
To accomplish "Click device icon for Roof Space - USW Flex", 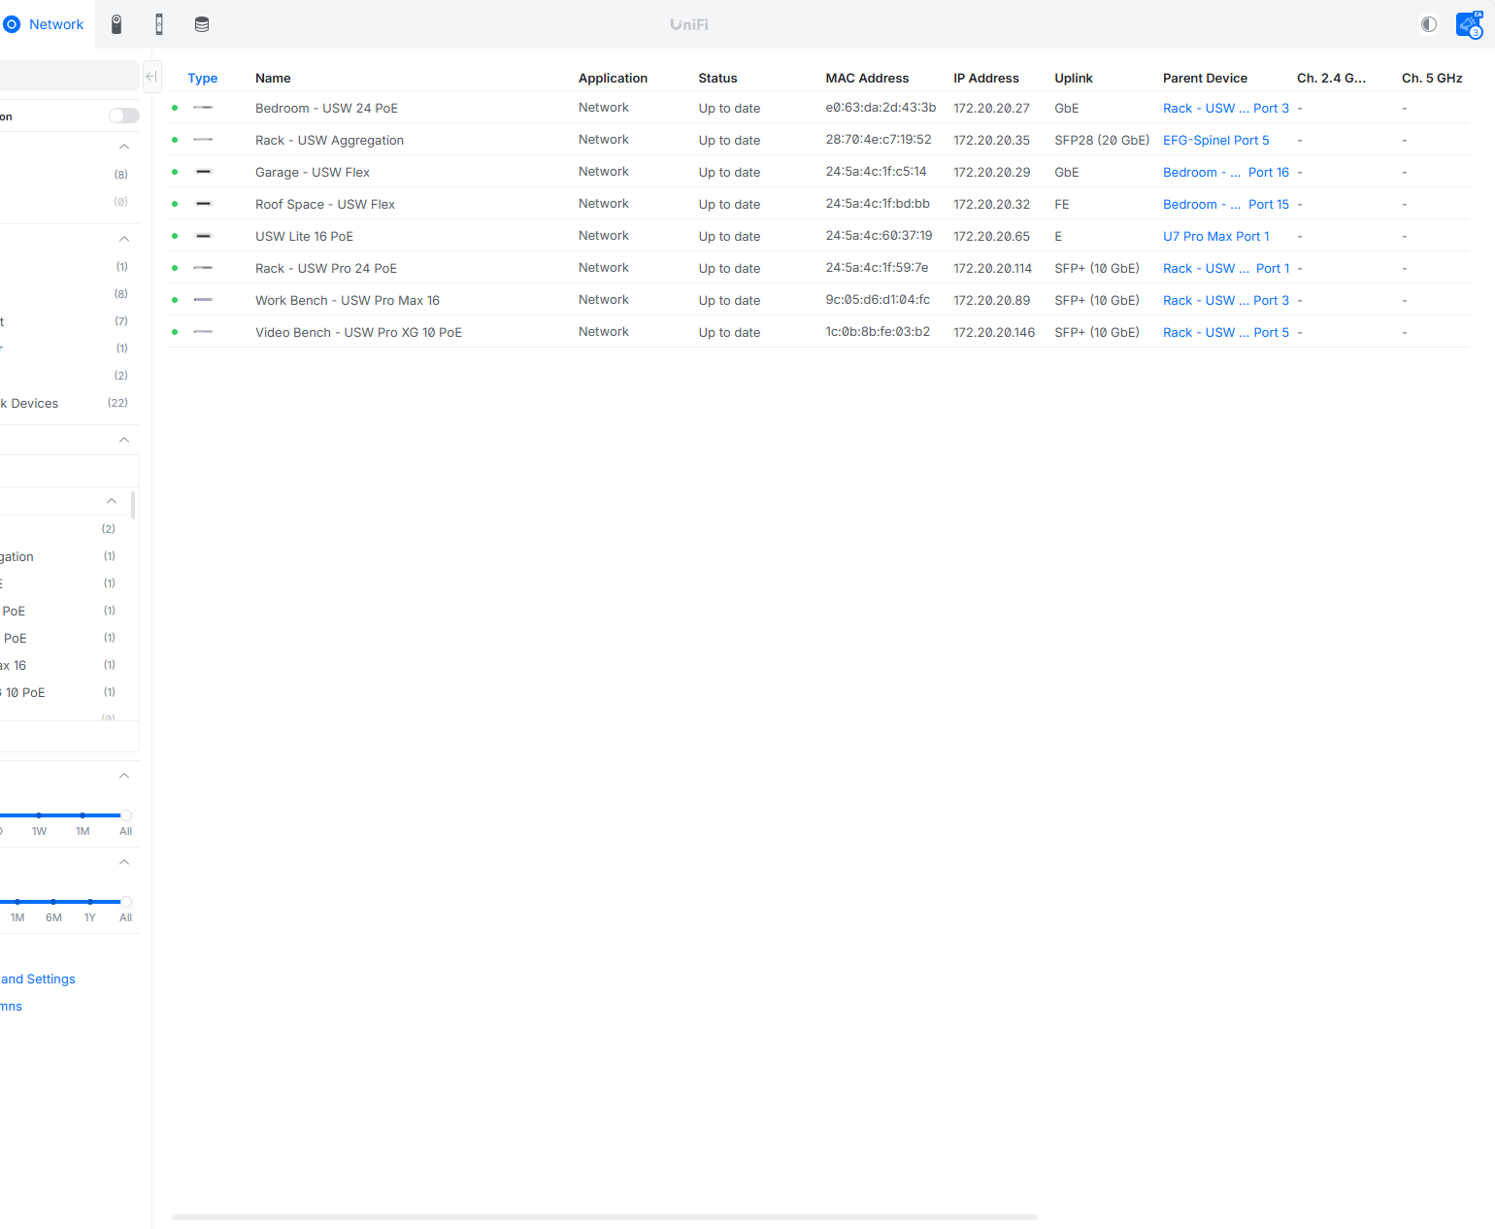I will click(203, 204).
